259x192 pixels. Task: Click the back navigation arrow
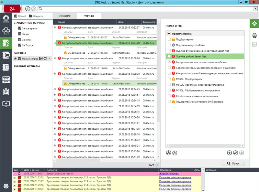(x=28, y=8)
